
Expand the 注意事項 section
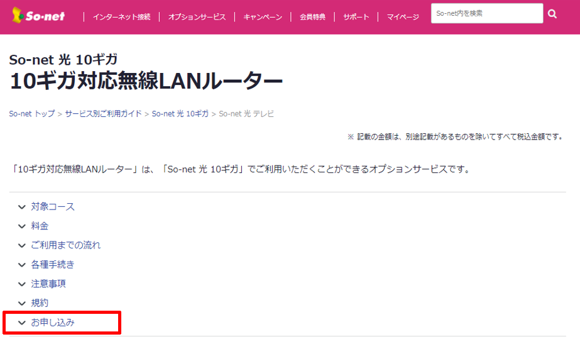pos(48,284)
